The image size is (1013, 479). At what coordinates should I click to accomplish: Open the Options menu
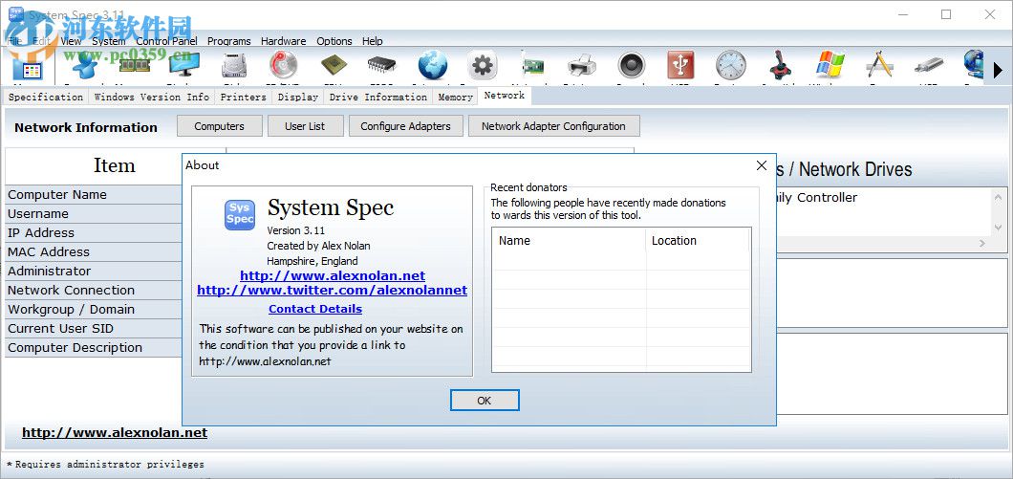(334, 41)
